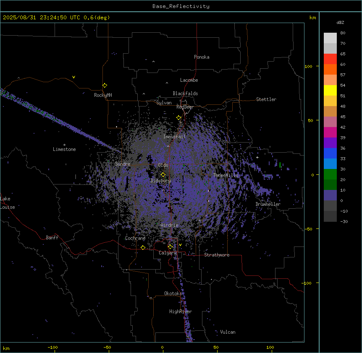Viewport: 362px width, 353px height.
Task: Select the yellow diamond marker above Didsbury
Action: (163, 175)
